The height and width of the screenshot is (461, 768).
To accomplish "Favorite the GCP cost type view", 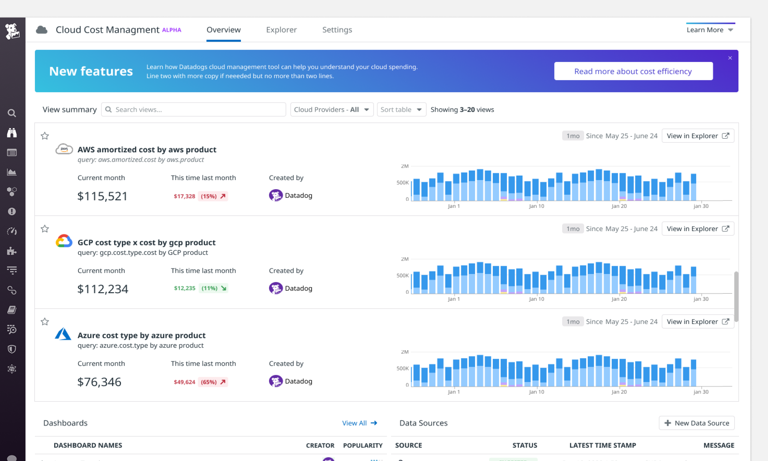I will click(x=45, y=229).
